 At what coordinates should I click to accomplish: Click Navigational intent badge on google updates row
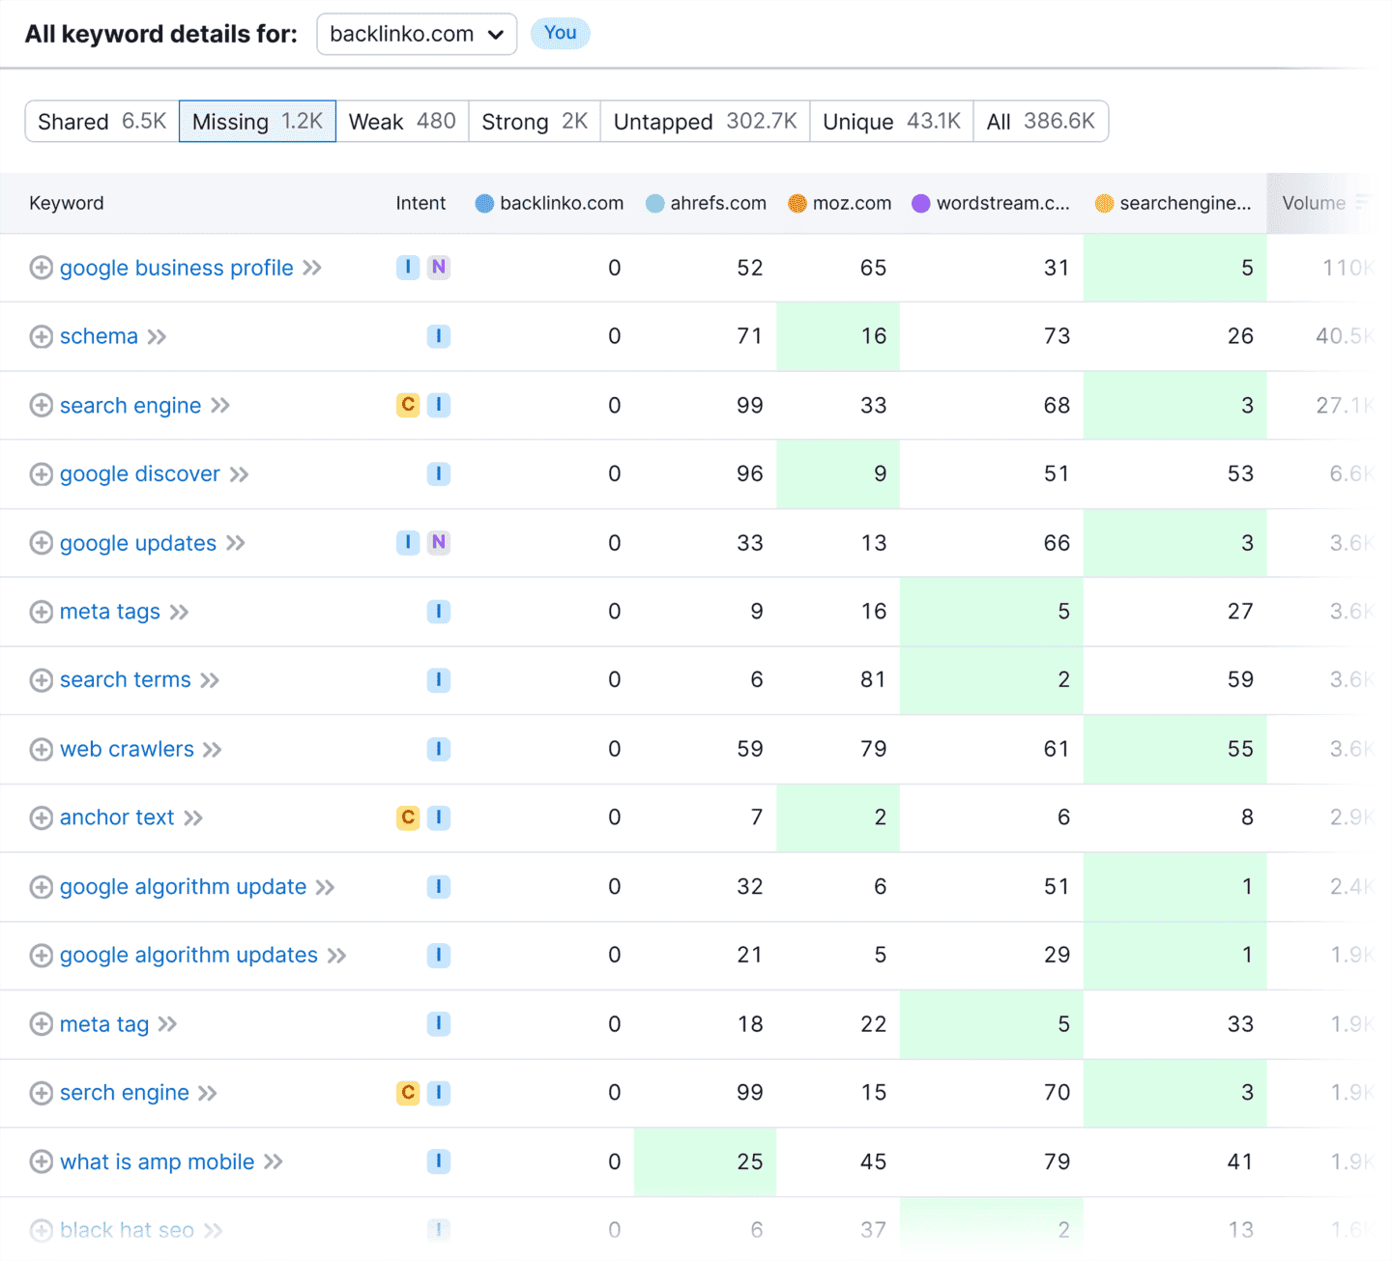(x=439, y=542)
